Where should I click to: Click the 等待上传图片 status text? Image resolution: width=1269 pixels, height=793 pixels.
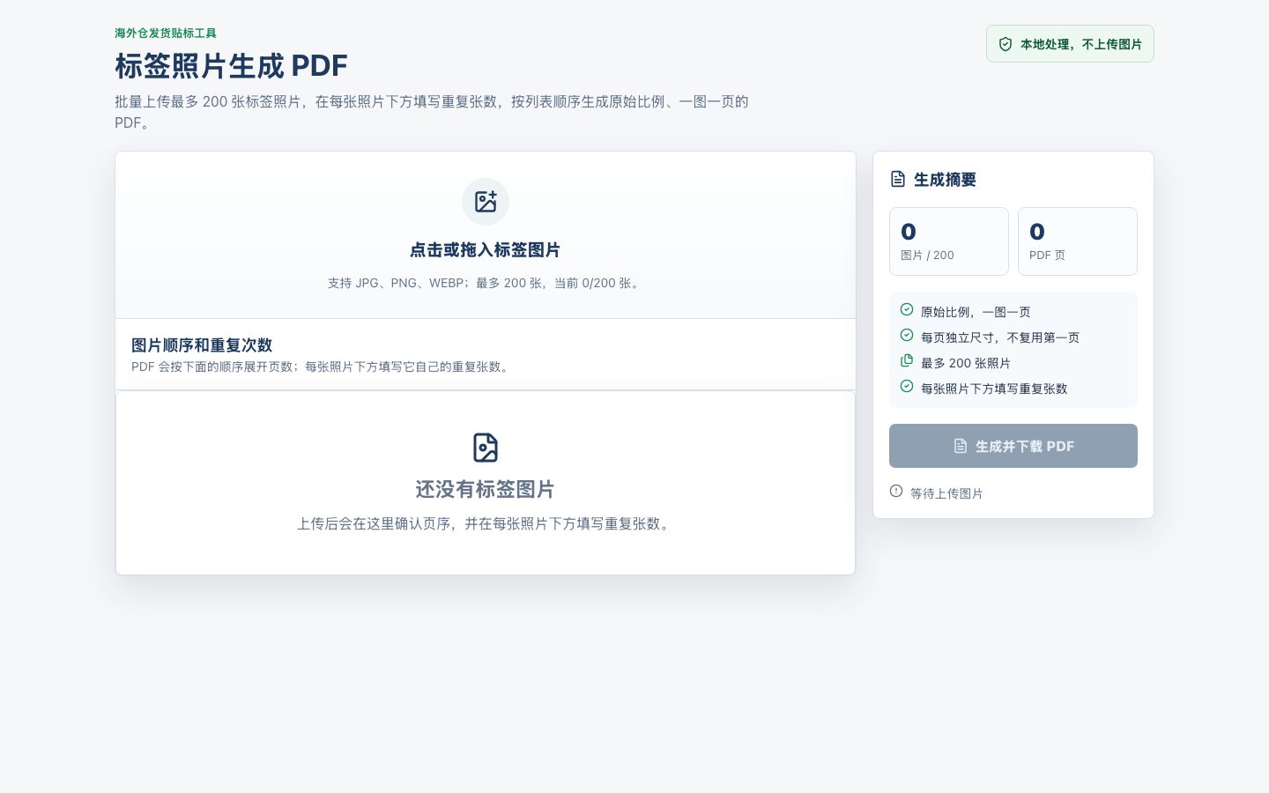(946, 493)
